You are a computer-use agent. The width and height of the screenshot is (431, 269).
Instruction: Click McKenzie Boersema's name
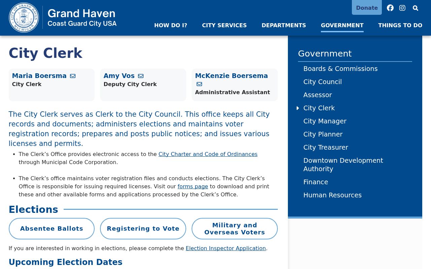click(x=231, y=76)
